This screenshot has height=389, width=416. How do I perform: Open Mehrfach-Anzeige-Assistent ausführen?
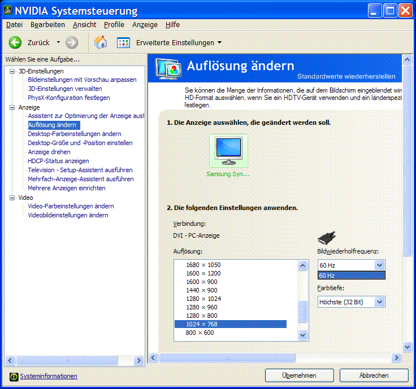pos(81,179)
